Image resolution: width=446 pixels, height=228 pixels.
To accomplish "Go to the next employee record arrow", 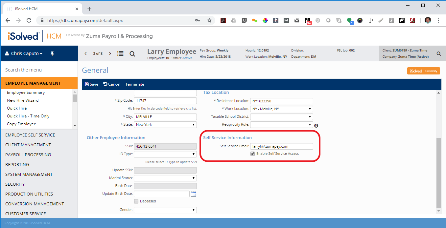I will click(x=110, y=53).
